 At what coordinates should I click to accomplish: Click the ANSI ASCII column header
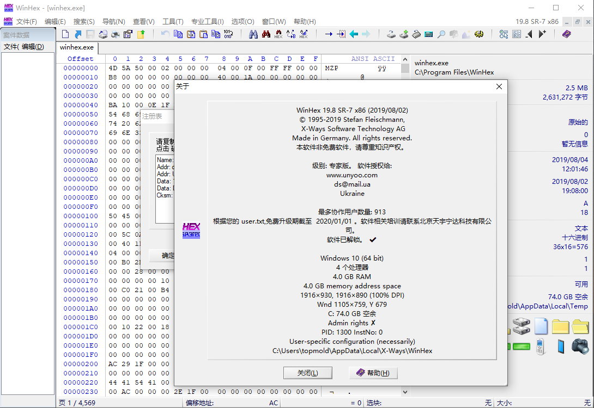point(373,59)
